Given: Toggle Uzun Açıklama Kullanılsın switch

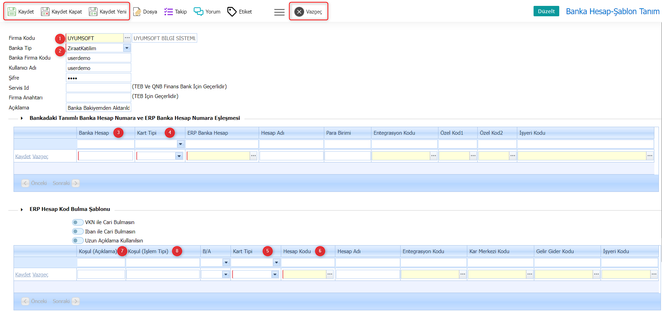Looking at the screenshot, I should click(x=78, y=240).
